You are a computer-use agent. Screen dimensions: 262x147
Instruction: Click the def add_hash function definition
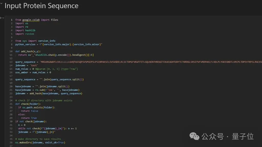coord(28,51)
